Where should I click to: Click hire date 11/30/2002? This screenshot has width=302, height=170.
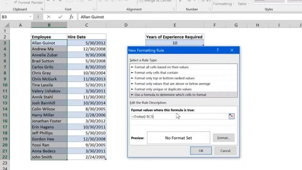tap(87, 97)
